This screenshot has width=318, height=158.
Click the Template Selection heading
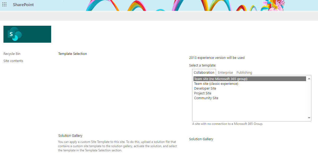[x=72, y=54]
